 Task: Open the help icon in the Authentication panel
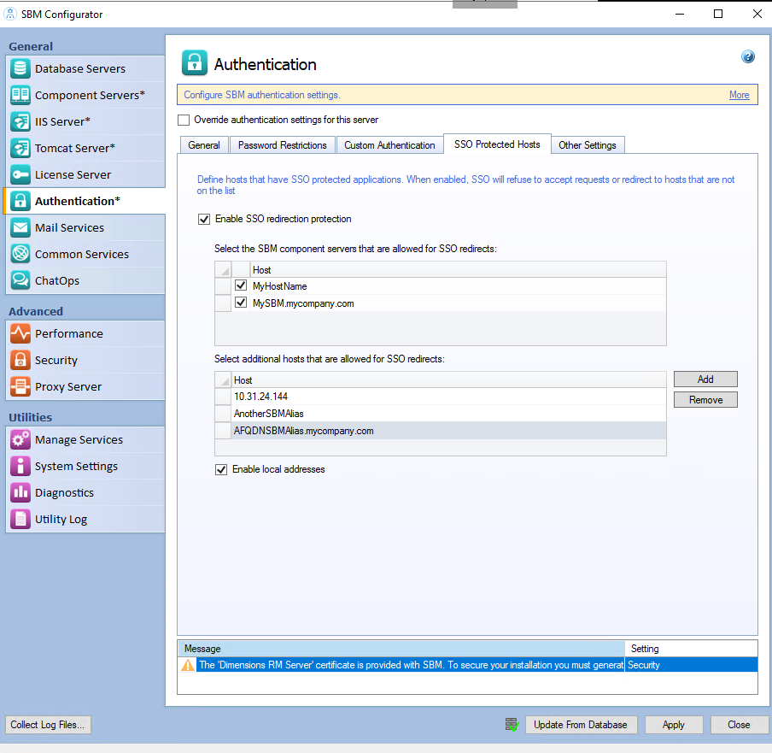pyautogui.click(x=748, y=56)
